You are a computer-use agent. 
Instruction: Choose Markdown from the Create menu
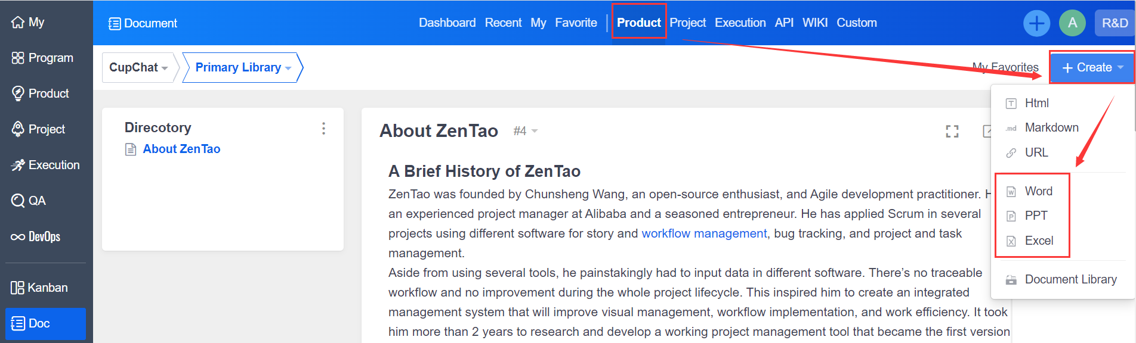tap(1051, 127)
